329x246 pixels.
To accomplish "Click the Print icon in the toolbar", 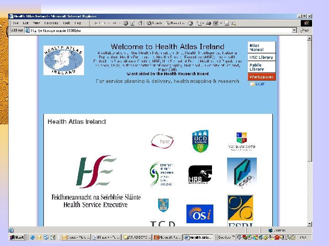I will (208, 23).
